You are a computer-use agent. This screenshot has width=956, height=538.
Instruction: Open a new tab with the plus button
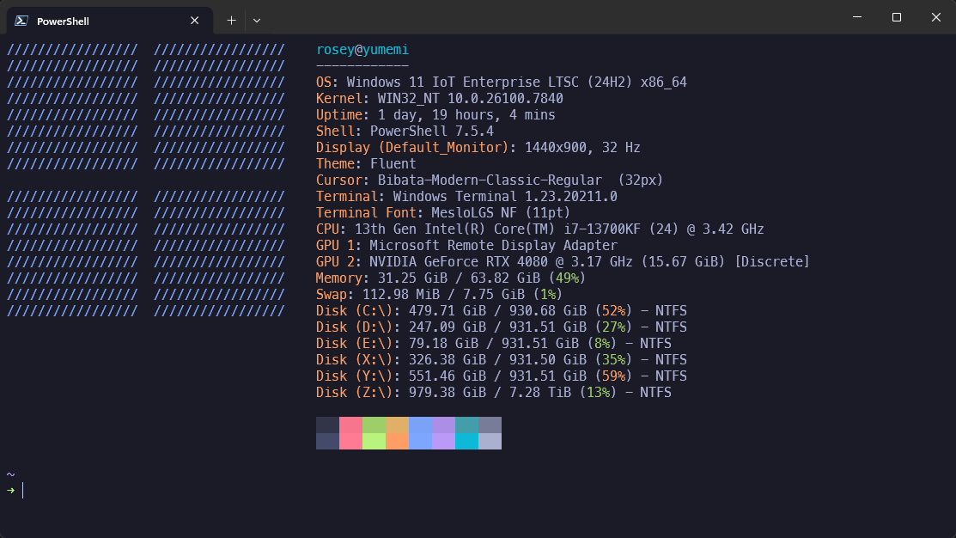(231, 21)
